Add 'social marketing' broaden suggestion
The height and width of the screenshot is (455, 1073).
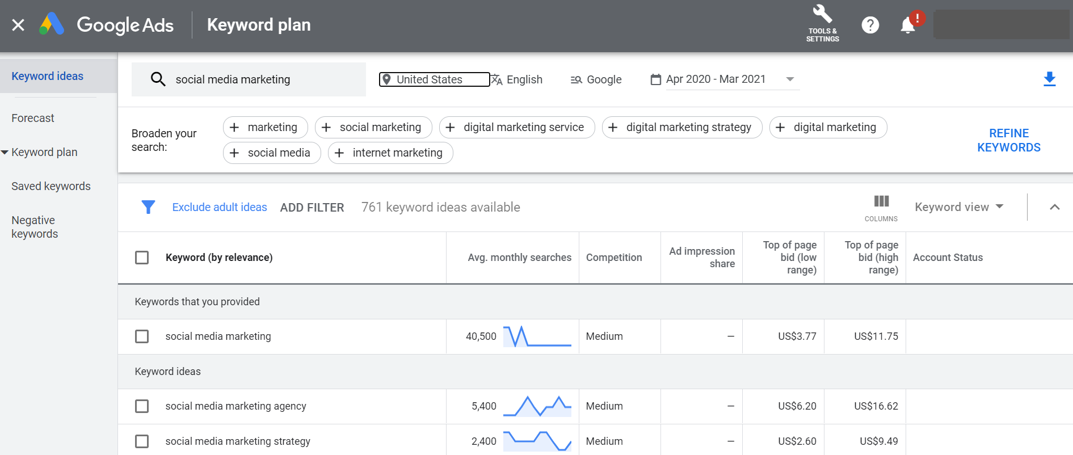(373, 127)
